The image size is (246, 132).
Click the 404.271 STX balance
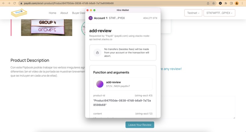point(150,18)
